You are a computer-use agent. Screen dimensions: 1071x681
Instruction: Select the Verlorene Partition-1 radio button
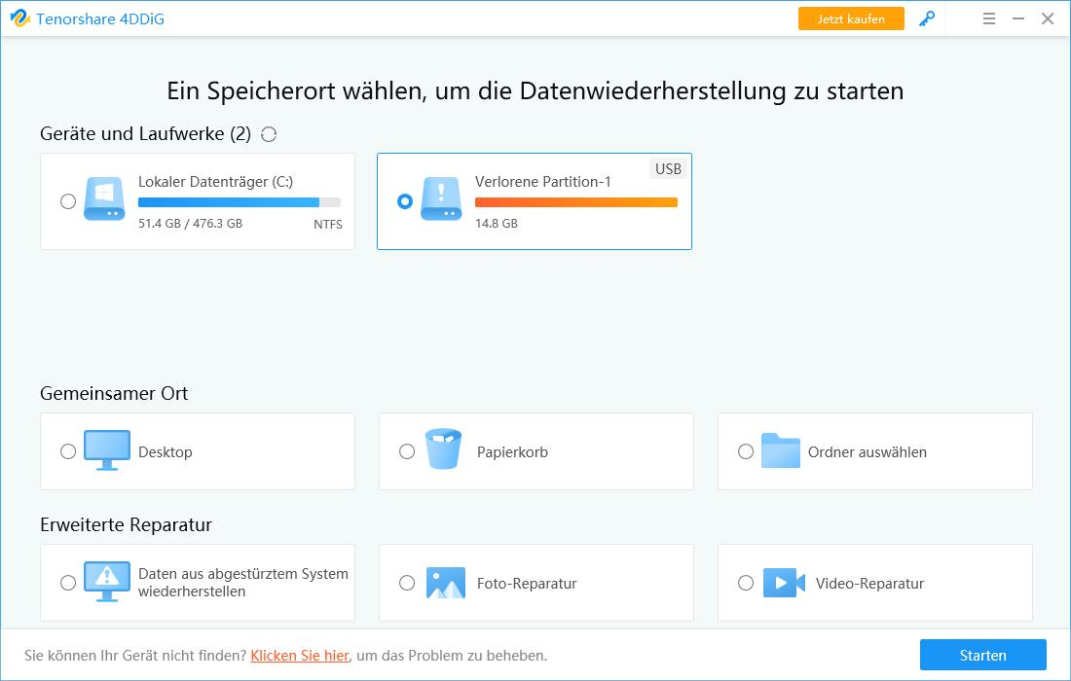[406, 200]
